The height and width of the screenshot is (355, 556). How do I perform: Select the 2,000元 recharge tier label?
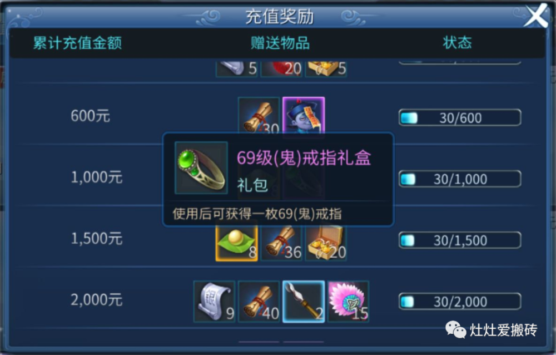(96, 300)
